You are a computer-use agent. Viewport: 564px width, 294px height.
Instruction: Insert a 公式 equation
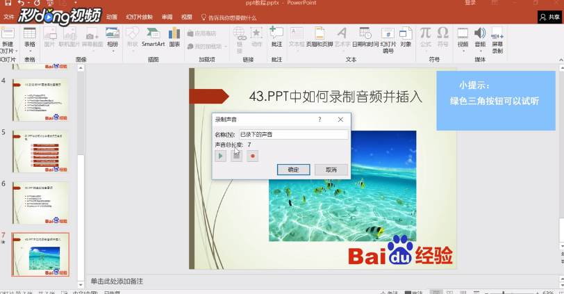tap(426, 39)
